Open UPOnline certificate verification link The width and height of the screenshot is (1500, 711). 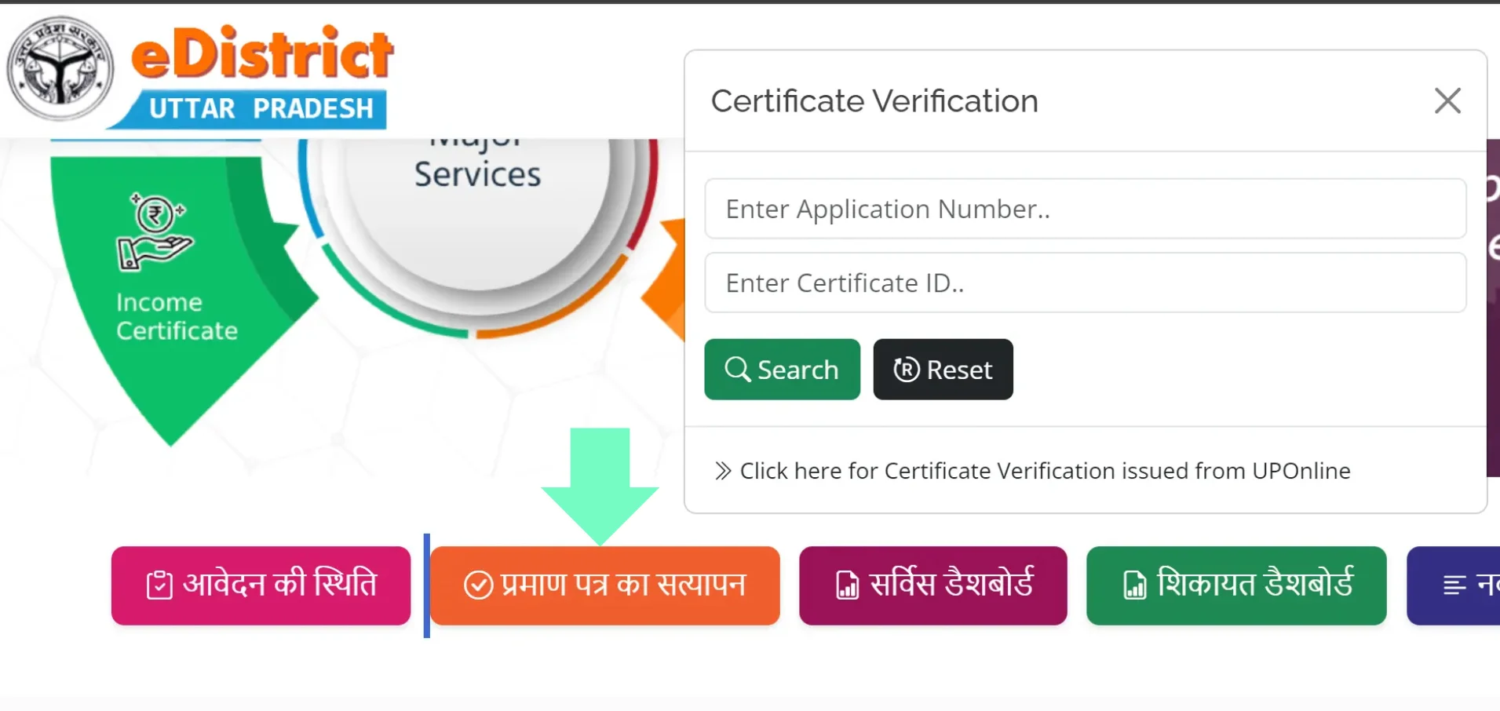[1045, 471]
